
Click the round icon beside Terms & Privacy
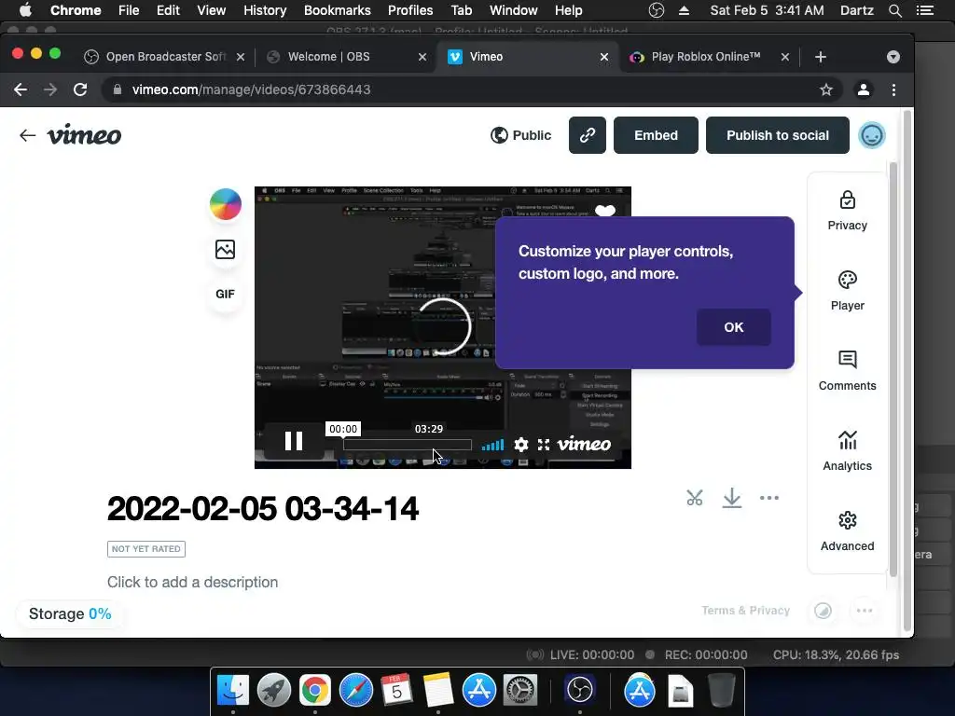click(823, 610)
